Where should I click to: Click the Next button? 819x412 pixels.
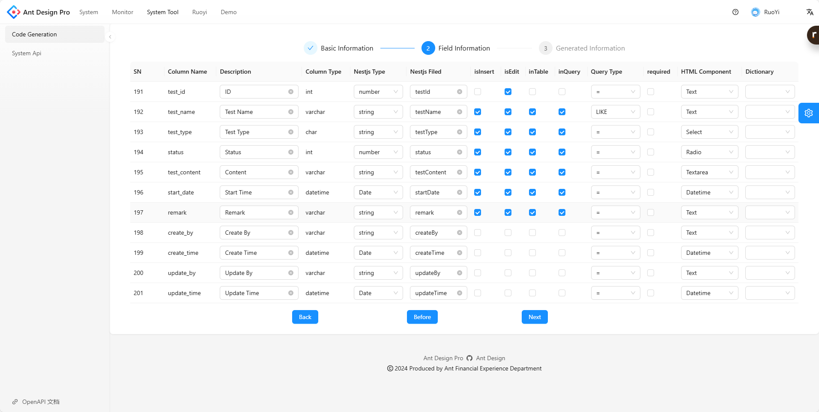pyautogui.click(x=534, y=317)
